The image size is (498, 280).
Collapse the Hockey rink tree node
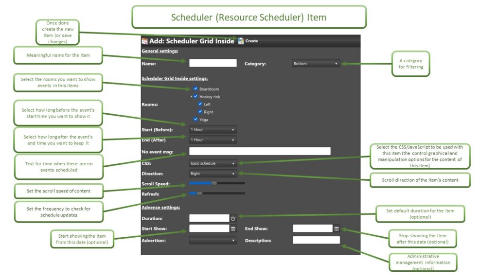[191, 97]
